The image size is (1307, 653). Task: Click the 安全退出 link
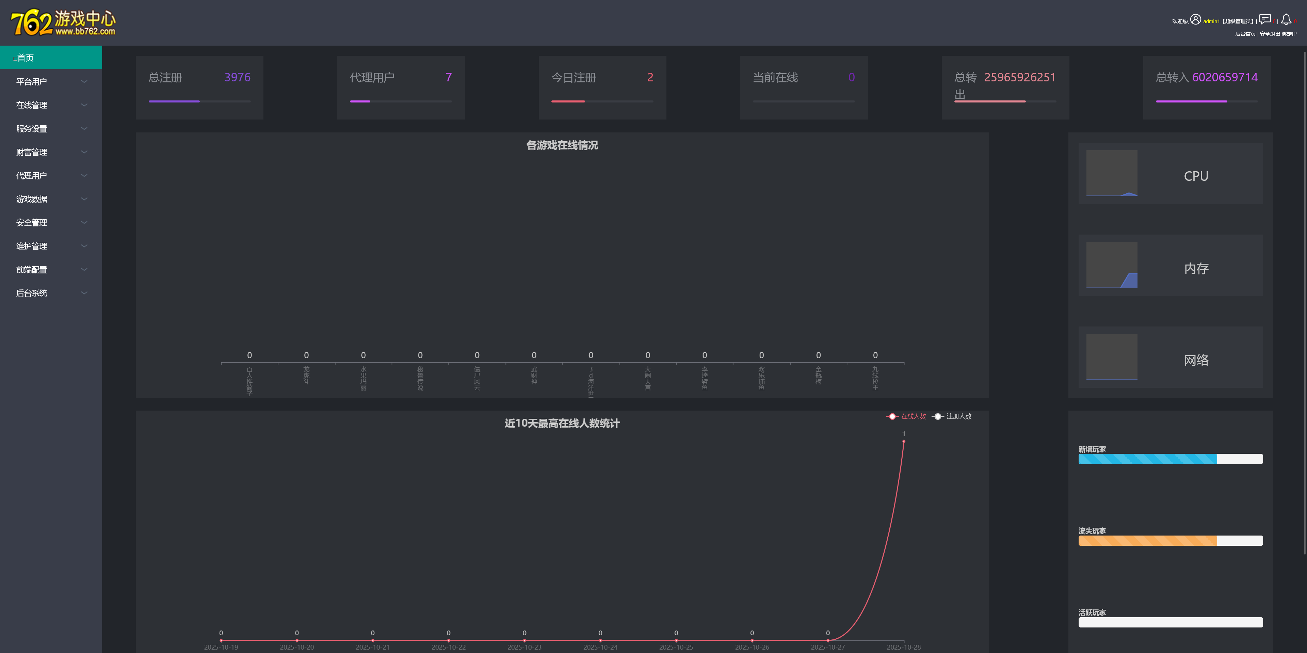(x=1270, y=34)
